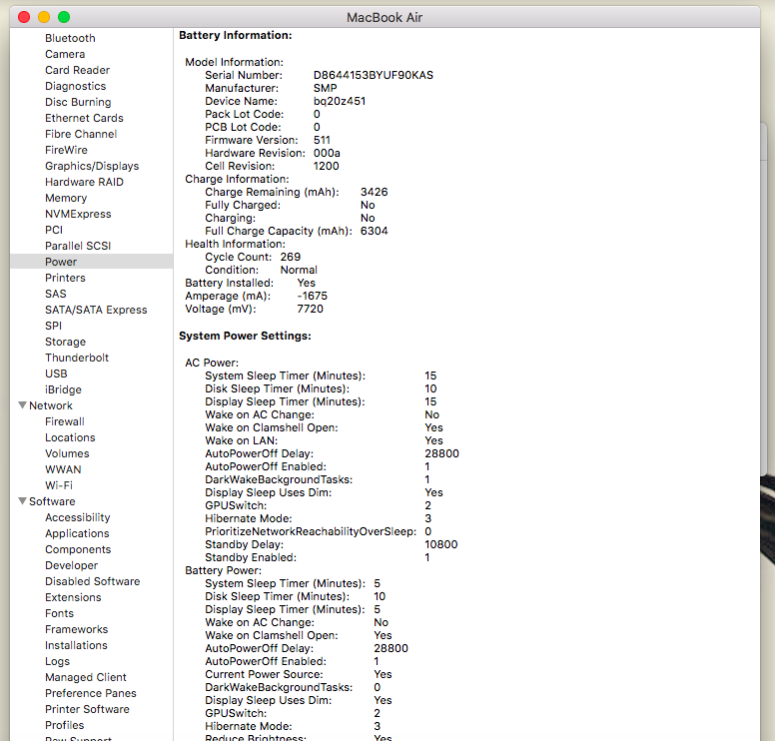775x741 pixels.
Task: Open Memory information section
Action: [66, 198]
